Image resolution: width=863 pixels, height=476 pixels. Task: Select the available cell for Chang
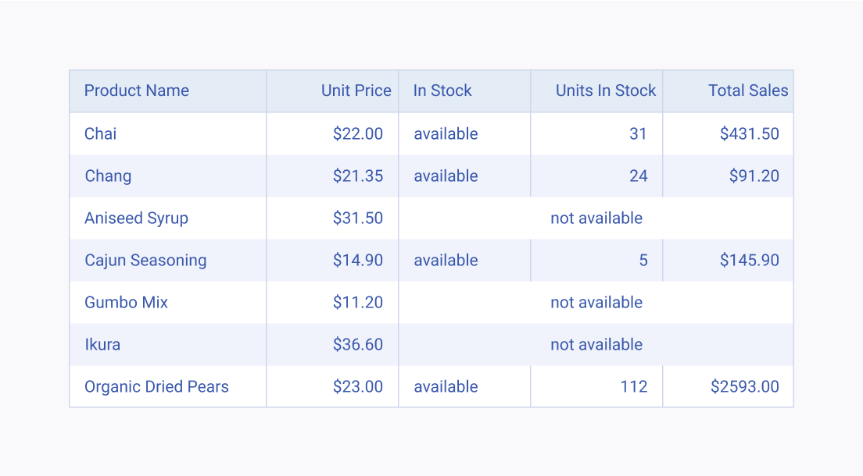464,176
